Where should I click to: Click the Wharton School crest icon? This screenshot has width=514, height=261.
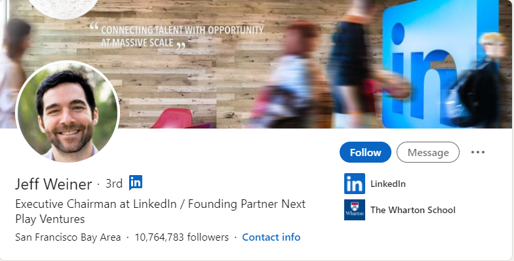pos(354,210)
